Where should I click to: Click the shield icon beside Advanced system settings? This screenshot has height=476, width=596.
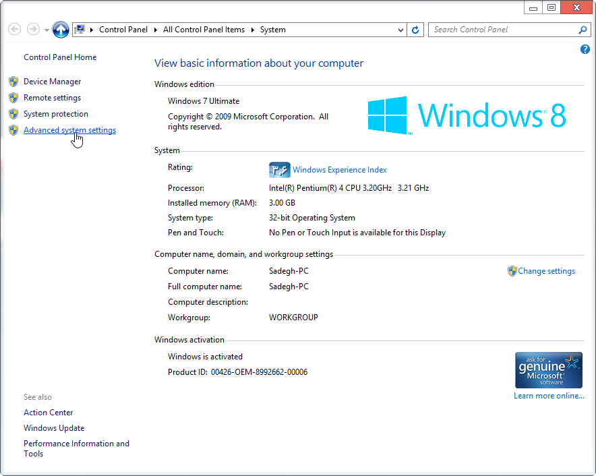(13, 130)
